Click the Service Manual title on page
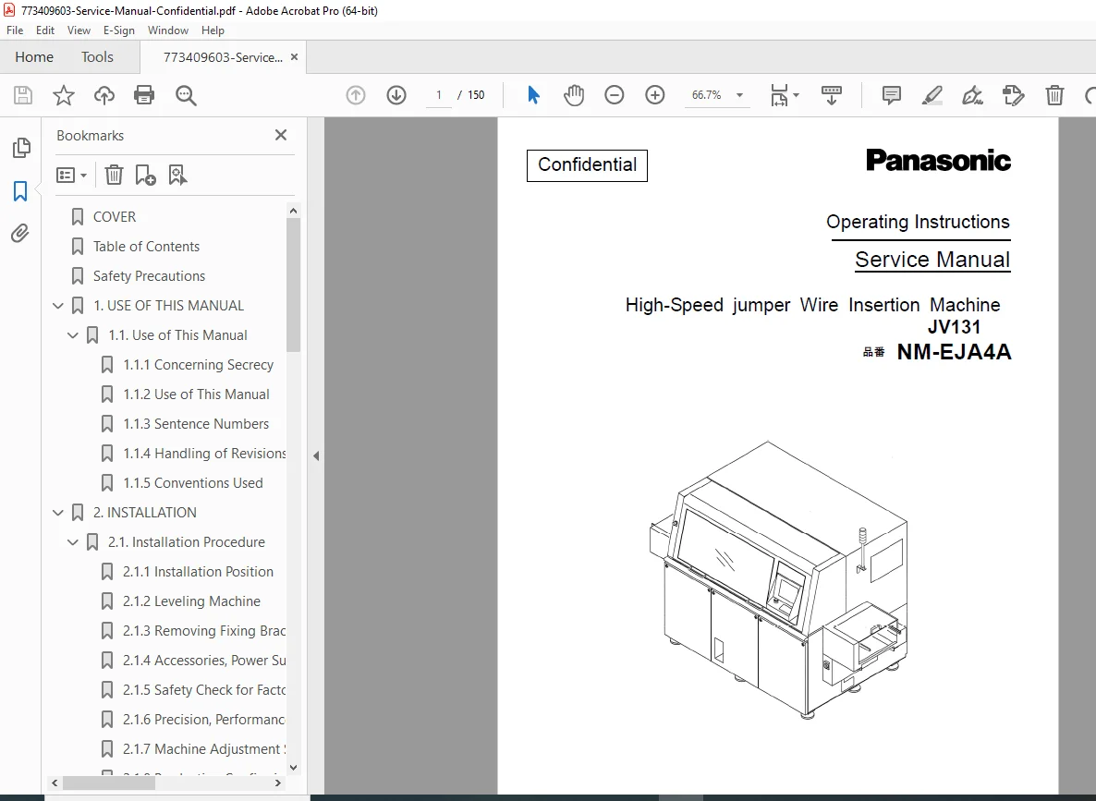This screenshot has height=801, width=1096. 932,260
